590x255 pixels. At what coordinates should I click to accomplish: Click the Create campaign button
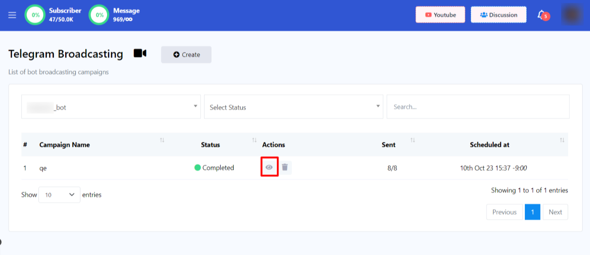coord(186,54)
